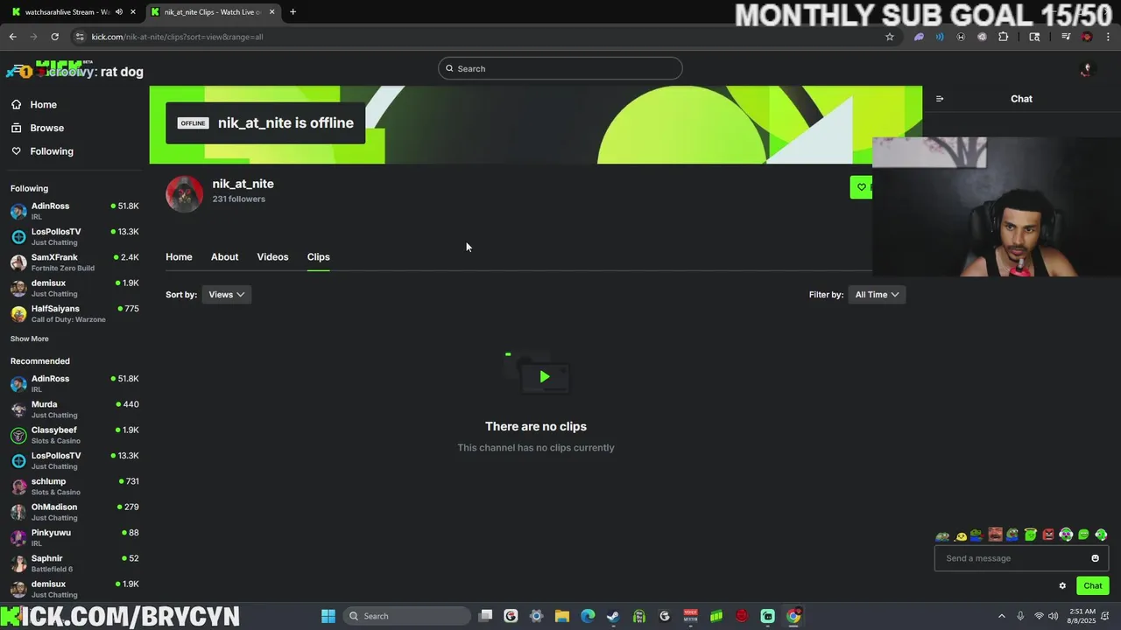Open Saphnir in Recommended list
The image size is (1121, 630).
click(74, 563)
